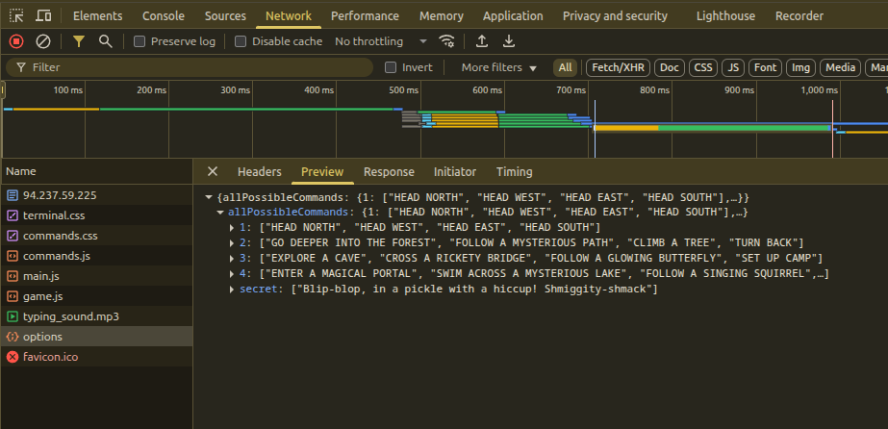
Task: Open network conditions Wi-Fi icon
Action: (x=446, y=41)
